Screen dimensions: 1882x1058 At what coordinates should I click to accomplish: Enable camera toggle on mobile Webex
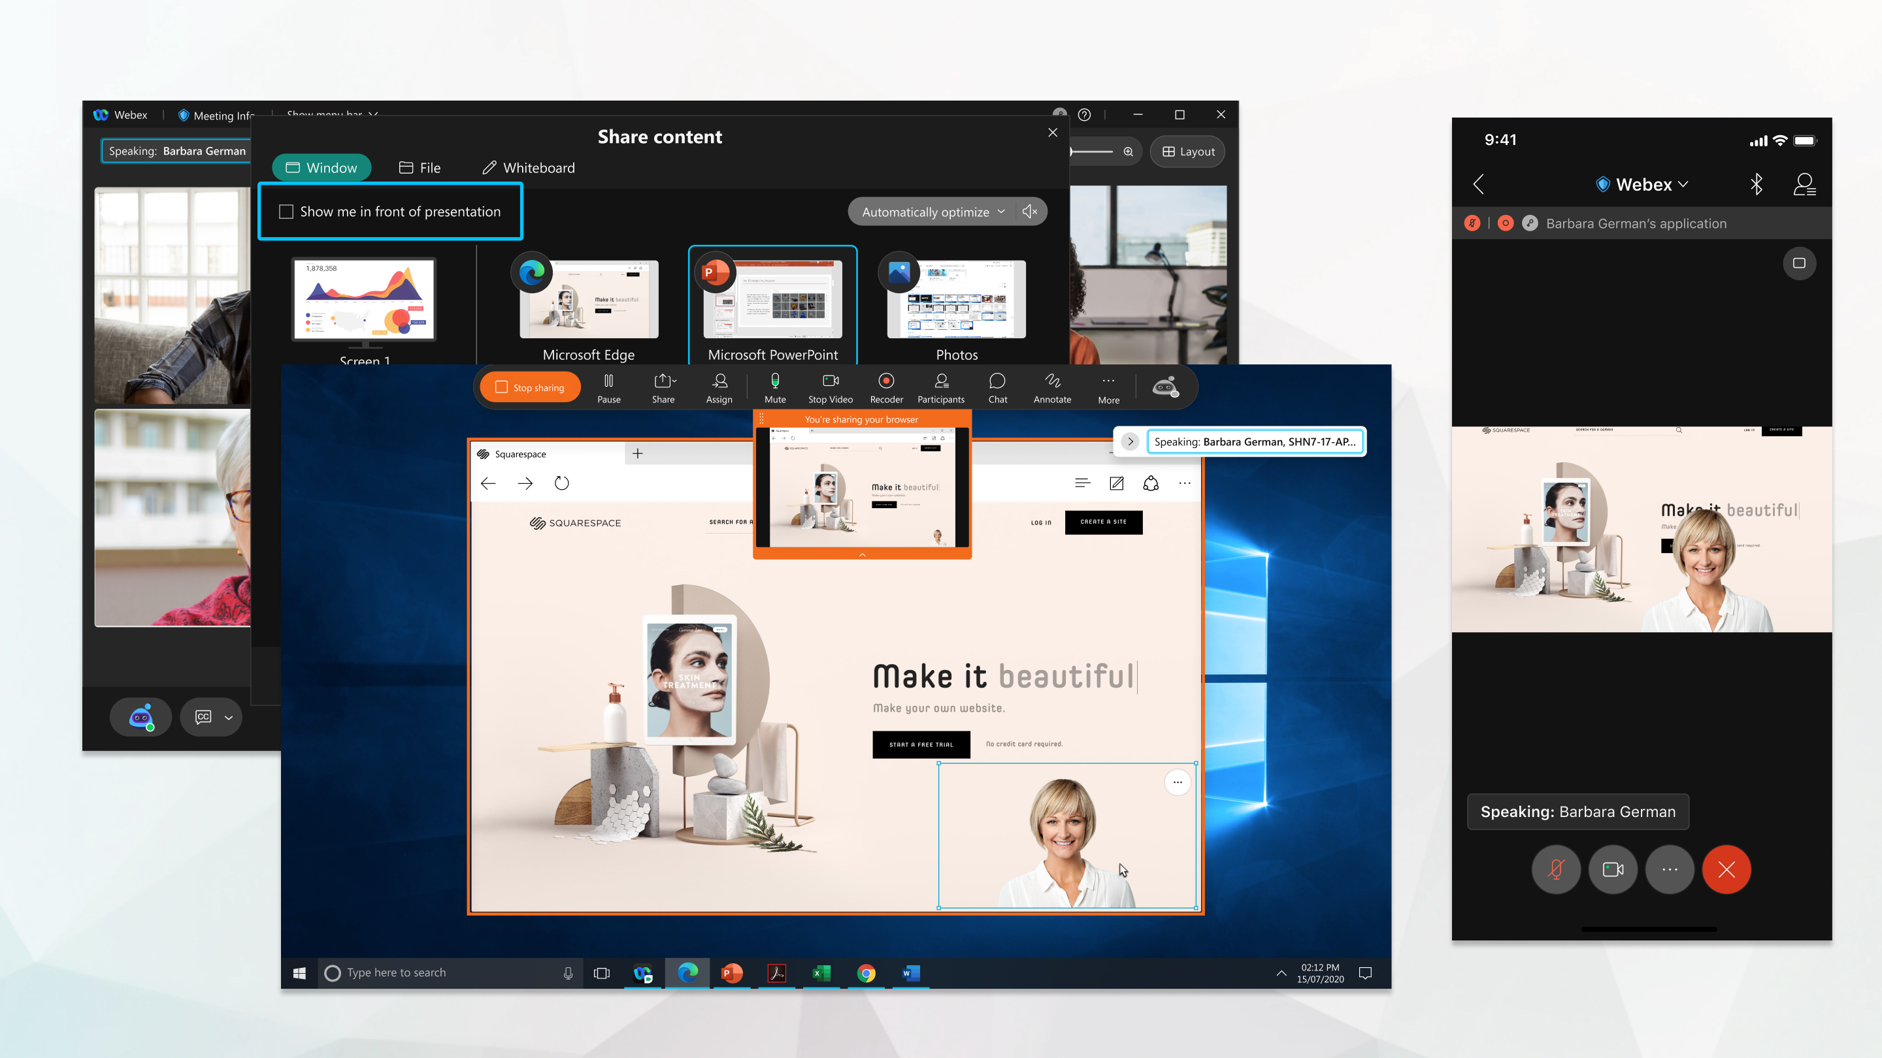point(1612,868)
